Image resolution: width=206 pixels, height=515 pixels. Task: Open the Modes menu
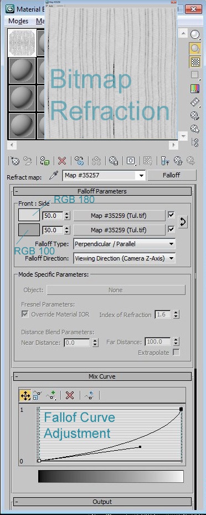(x=18, y=21)
